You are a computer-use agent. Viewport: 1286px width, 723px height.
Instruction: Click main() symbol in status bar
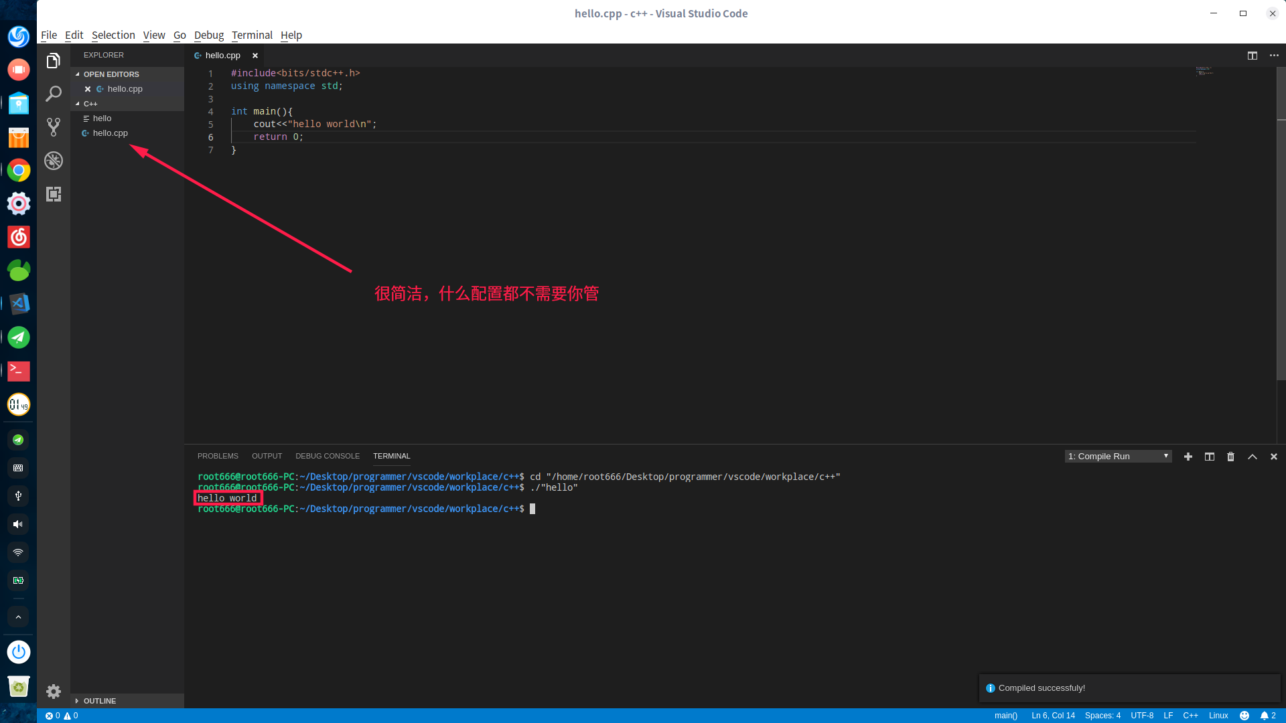coord(1005,716)
